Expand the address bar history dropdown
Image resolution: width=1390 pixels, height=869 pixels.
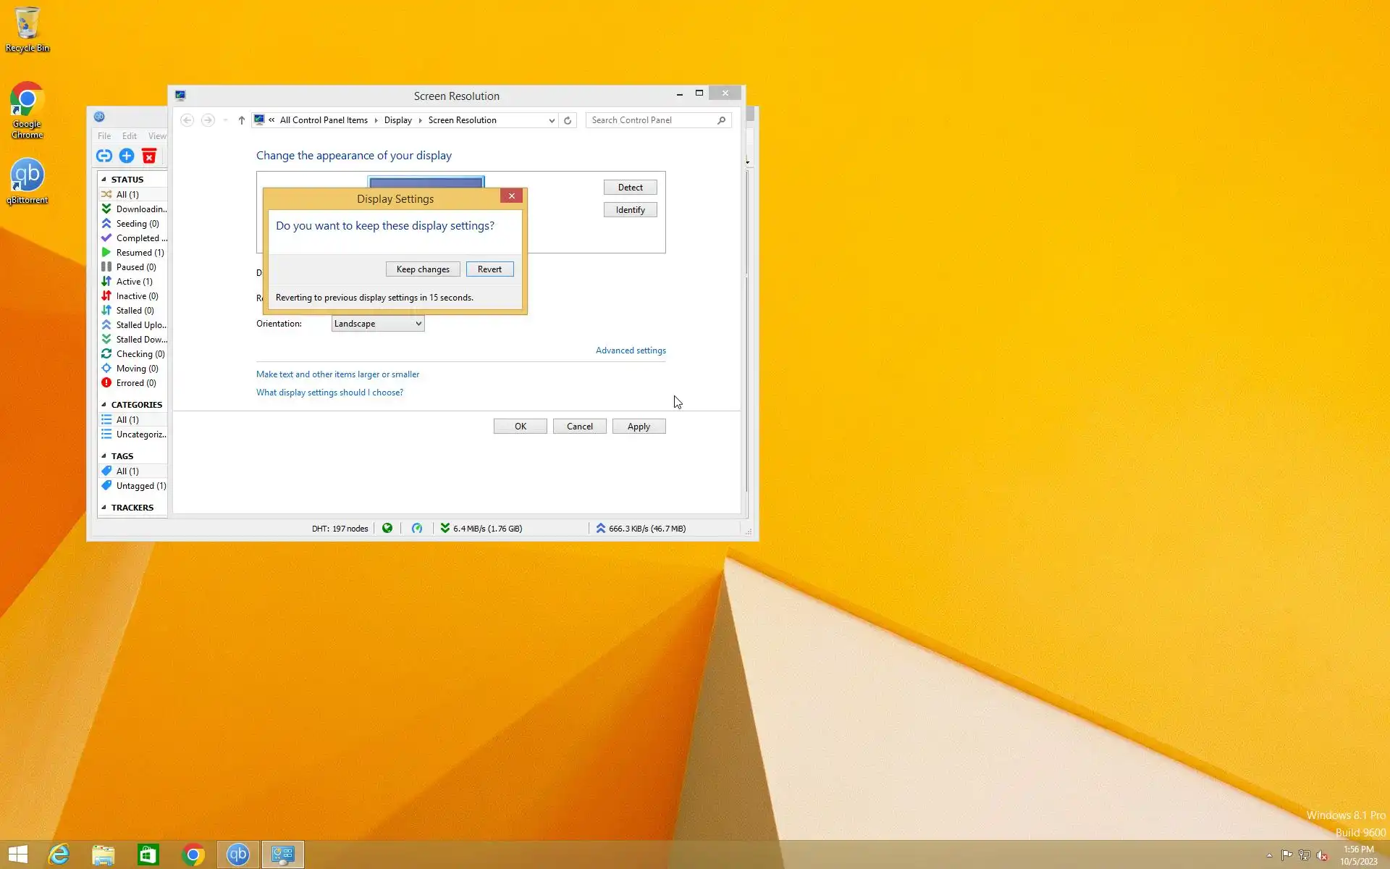coord(552,120)
